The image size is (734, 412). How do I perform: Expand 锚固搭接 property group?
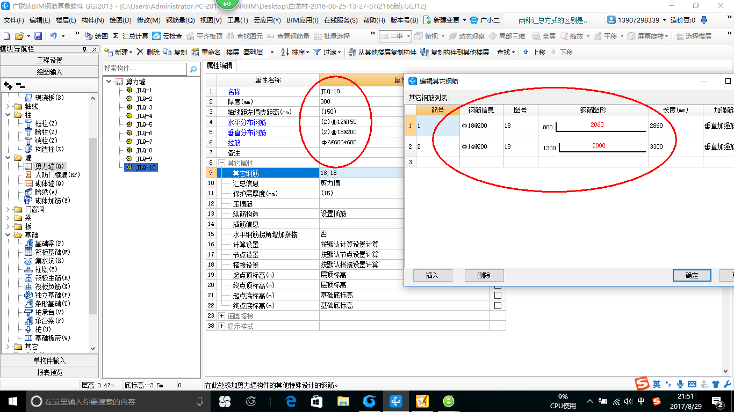coord(221,316)
